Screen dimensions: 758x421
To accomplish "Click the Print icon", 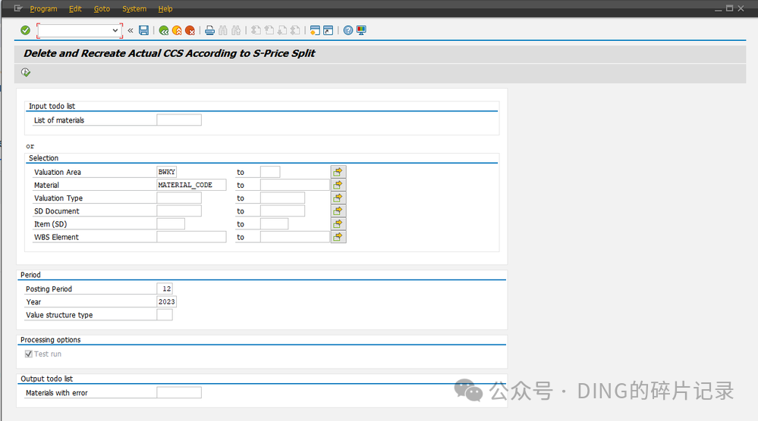I will (x=210, y=30).
